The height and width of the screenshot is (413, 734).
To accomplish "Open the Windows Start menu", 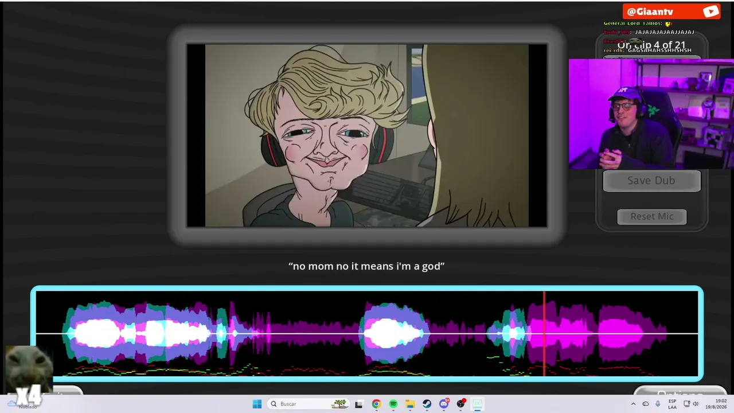I will 257,404.
